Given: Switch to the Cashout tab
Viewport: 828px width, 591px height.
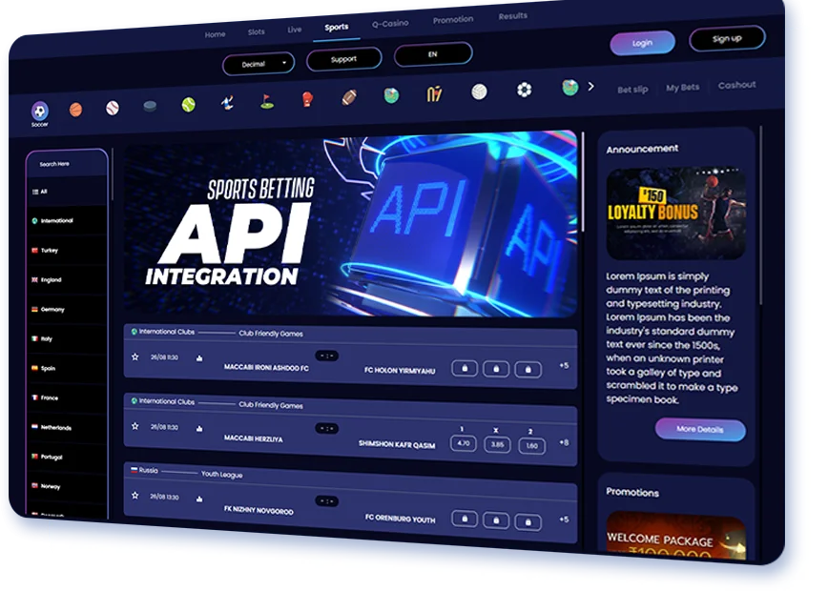Looking at the screenshot, I should click(736, 85).
